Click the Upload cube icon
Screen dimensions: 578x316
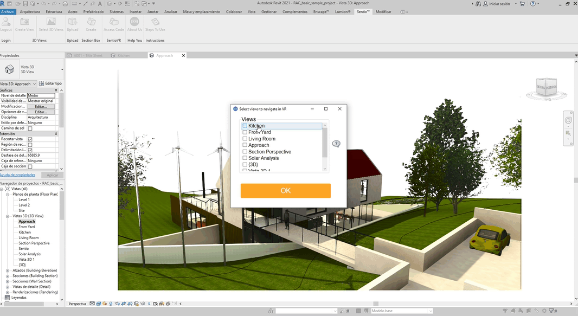(72, 22)
